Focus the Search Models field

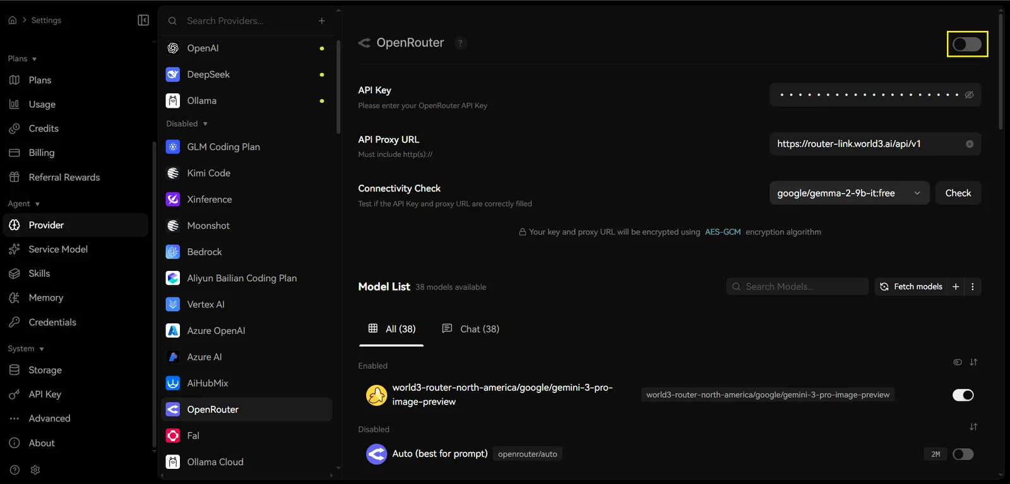click(797, 287)
